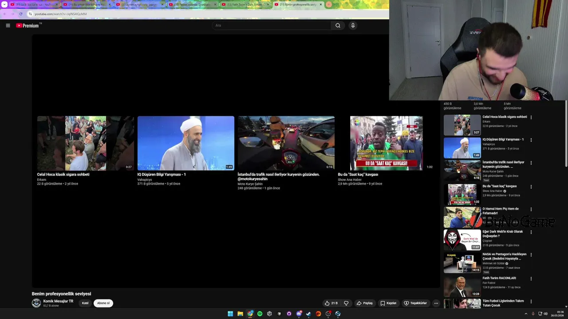The height and width of the screenshot is (319, 568).
Task: Open File Explorer from taskbar
Action: (x=240, y=314)
